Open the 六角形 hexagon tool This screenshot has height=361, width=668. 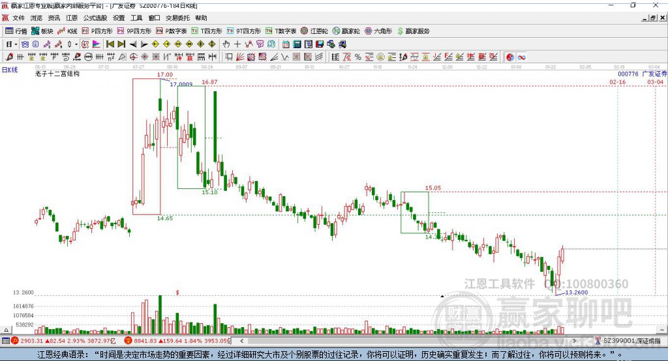click(378, 31)
